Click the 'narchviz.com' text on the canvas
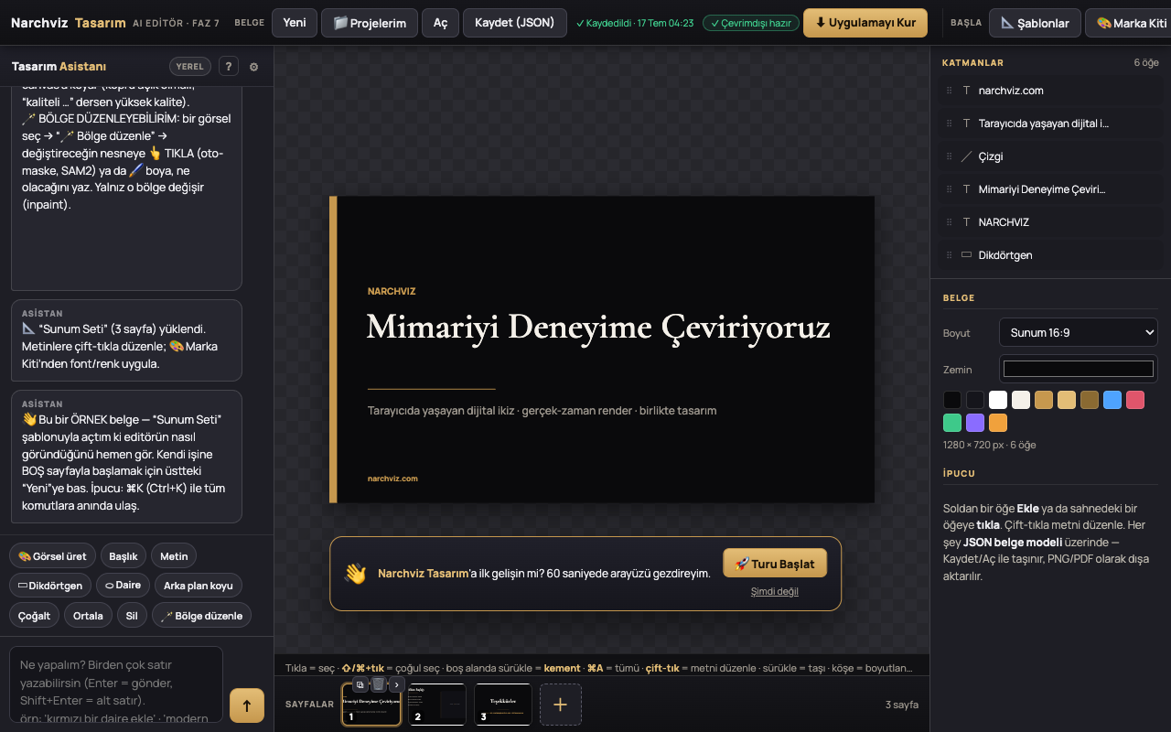The width and height of the screenshot is (1171, 732). (x=392, y=479)
